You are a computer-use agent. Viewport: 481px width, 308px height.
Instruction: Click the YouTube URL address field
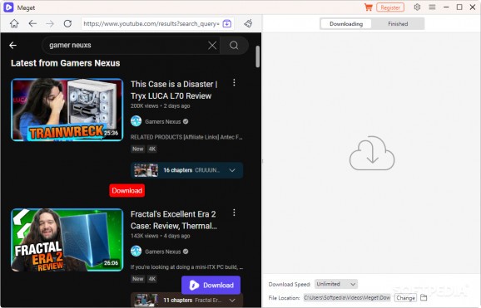[151, 23]
